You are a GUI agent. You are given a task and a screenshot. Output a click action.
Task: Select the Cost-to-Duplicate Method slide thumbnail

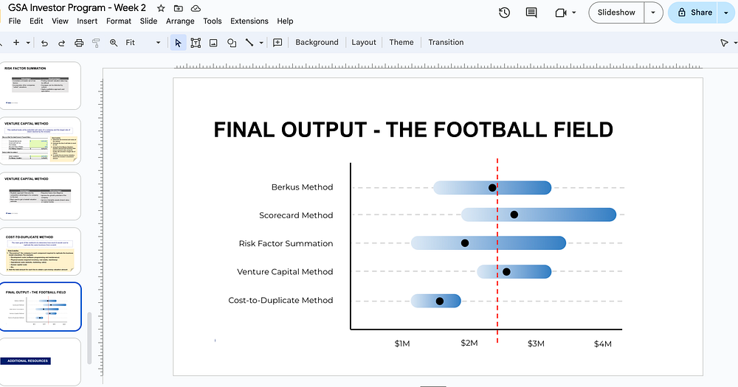click(40, 251)
